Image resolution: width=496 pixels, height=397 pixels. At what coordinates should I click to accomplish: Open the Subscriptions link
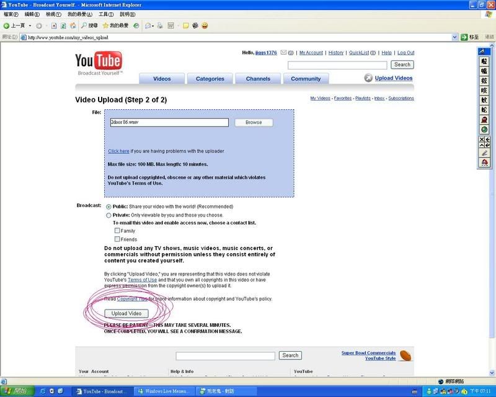tap(401, 98)
